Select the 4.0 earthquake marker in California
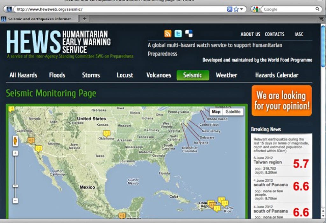326x223 pixels. 31,140
